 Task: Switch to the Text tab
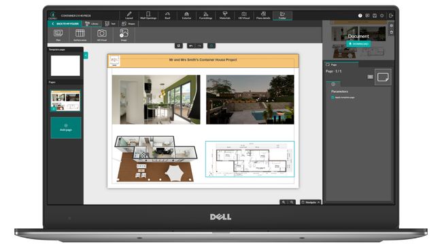pyautogui.click(x=110, y=24)
